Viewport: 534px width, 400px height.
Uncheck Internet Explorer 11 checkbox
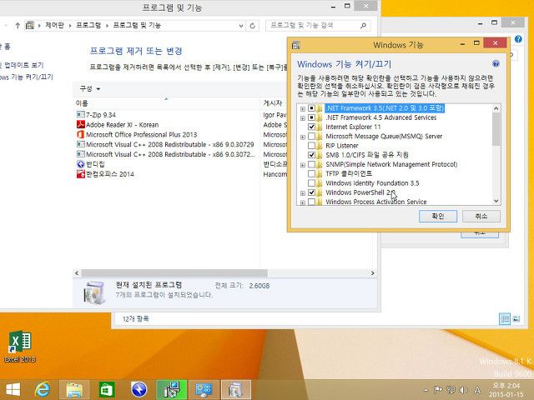(311, 127)
